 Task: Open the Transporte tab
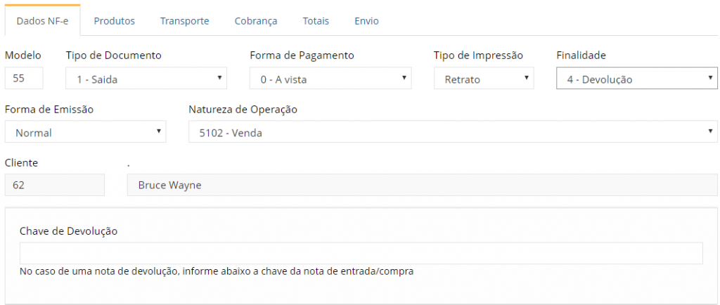[185, 21]
